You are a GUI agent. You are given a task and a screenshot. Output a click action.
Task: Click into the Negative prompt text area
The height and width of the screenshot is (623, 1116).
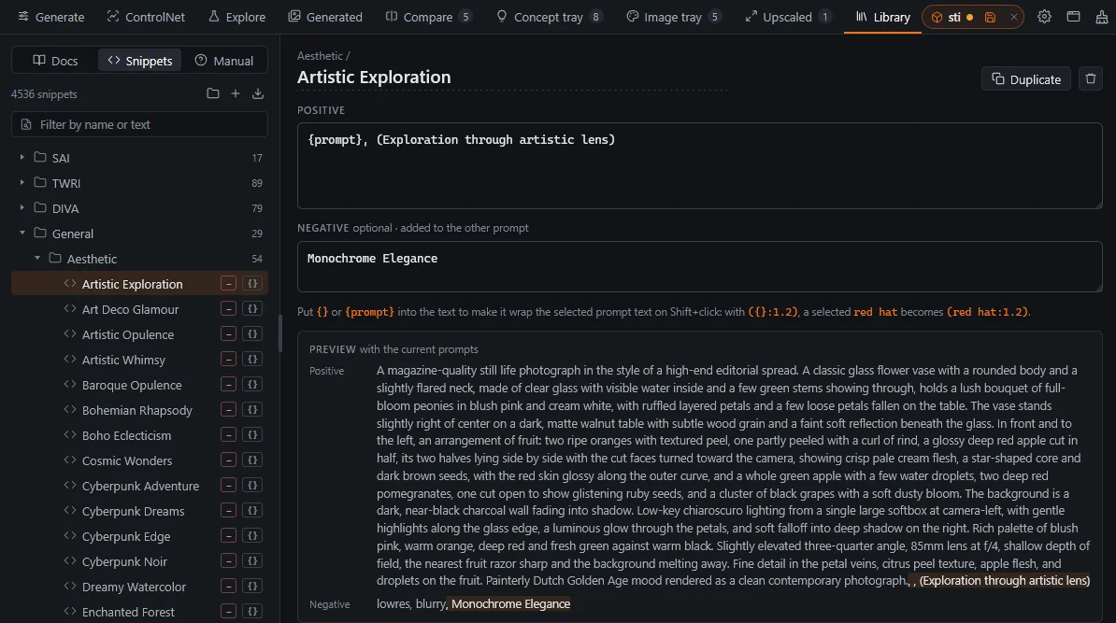coord(700,267)
